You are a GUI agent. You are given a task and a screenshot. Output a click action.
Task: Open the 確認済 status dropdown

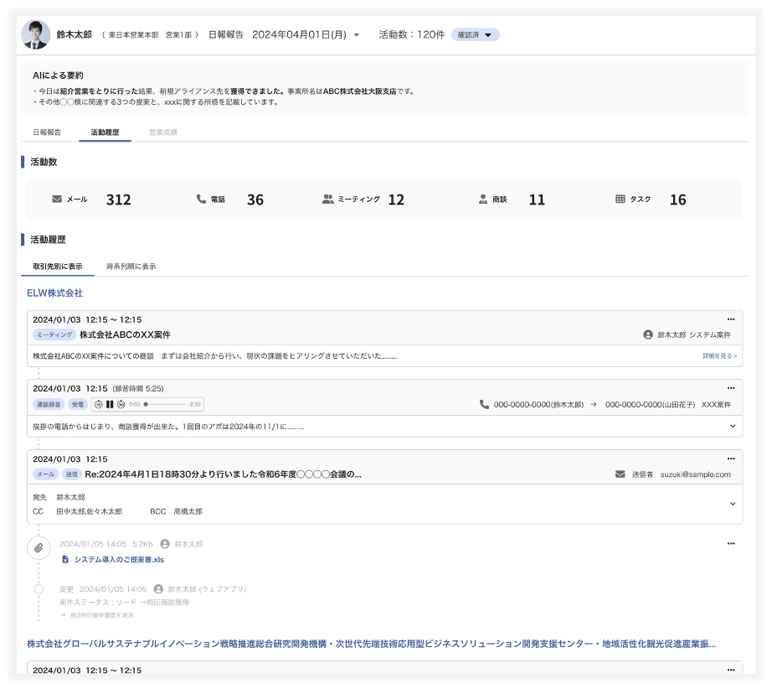[476, 34]
